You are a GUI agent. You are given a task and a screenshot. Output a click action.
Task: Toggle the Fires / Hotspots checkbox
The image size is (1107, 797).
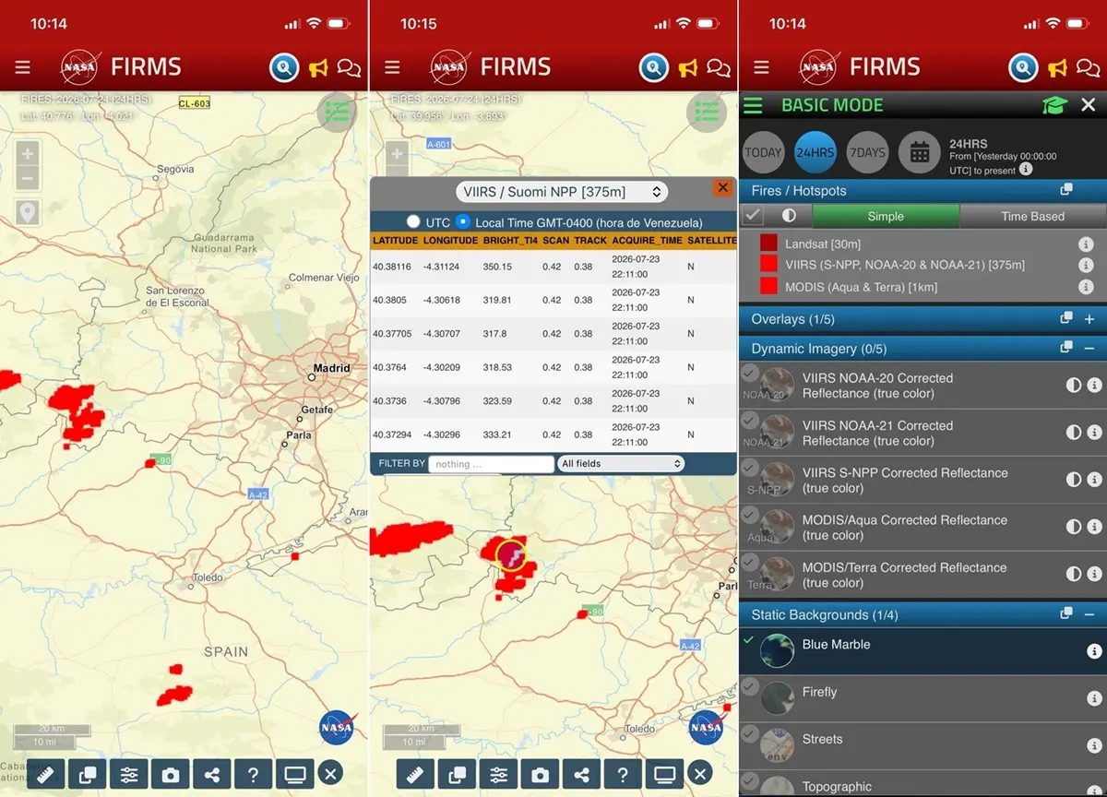click(x=754, y=216)
